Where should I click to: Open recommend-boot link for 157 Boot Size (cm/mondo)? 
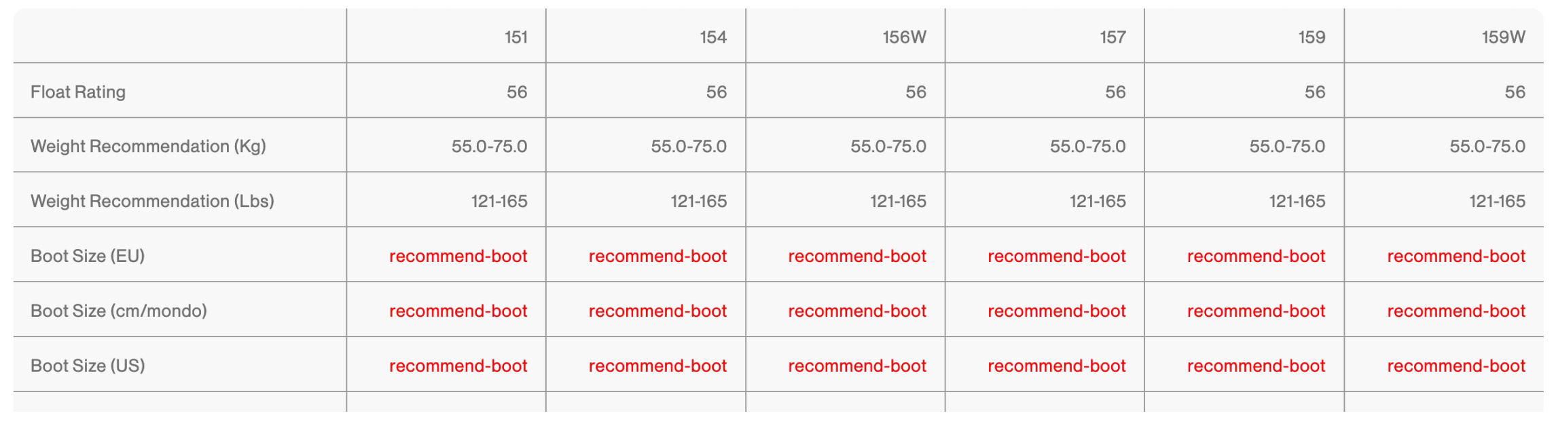tap(1056, 311)
